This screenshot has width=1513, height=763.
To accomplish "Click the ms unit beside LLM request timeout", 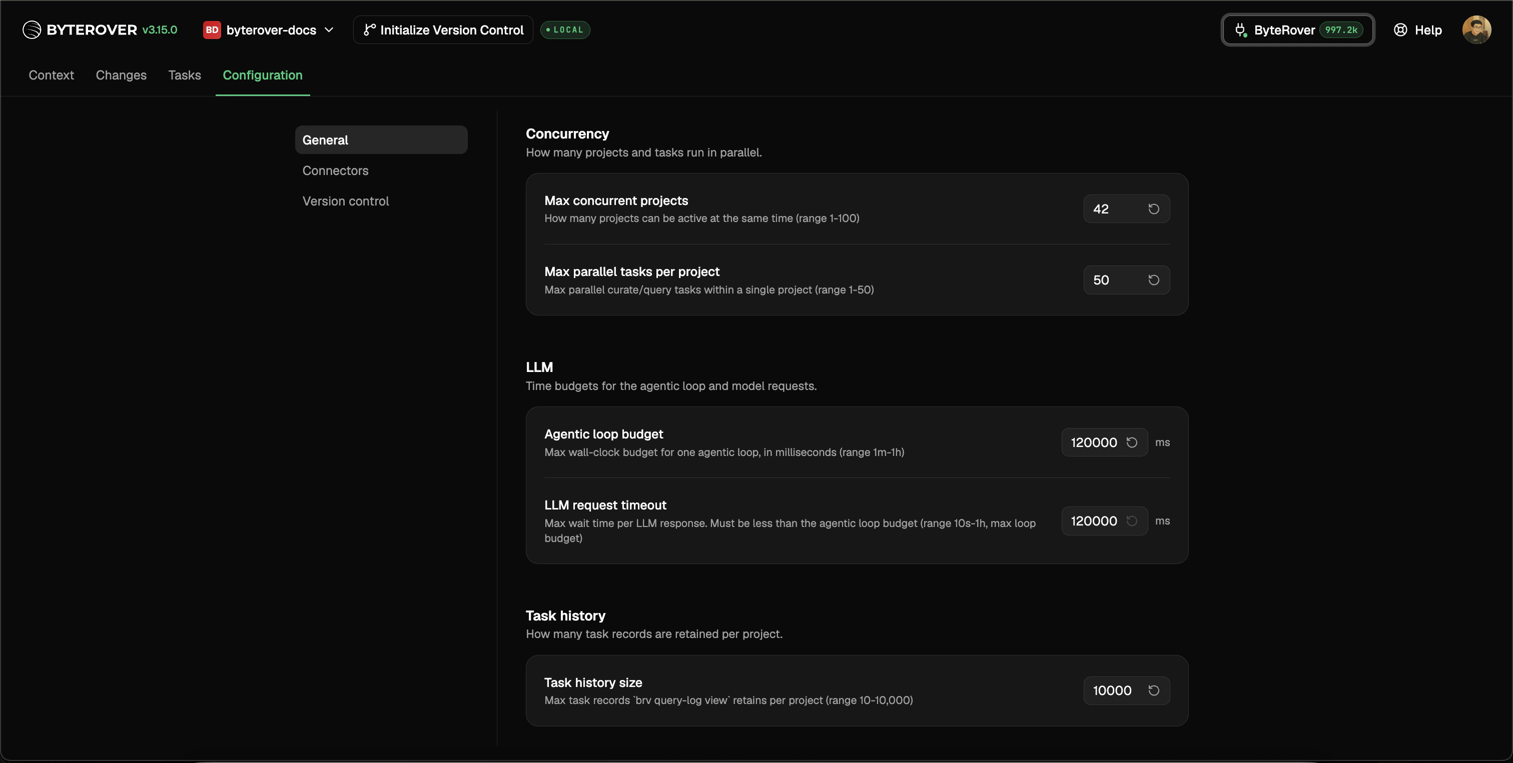I will 1162,521.
